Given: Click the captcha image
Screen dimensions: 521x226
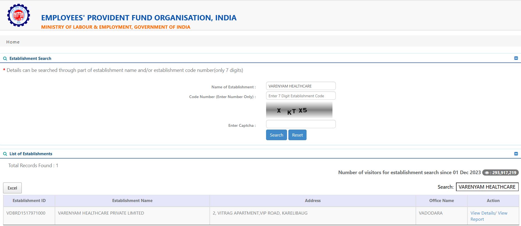Looking at the screenshot, I should 299,110.
